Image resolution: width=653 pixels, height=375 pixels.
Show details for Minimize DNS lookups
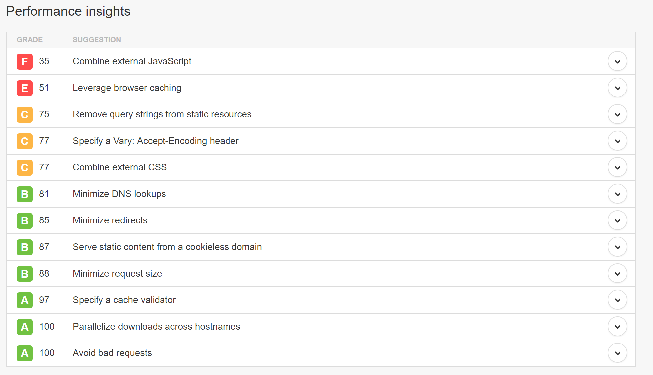point(617,194)
